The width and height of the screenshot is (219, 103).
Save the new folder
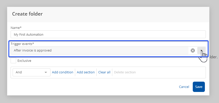click(x=199, y=87)
